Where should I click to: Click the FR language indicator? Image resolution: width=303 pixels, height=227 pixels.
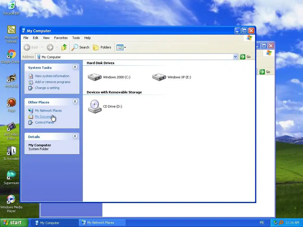click(x=262, y=223)
